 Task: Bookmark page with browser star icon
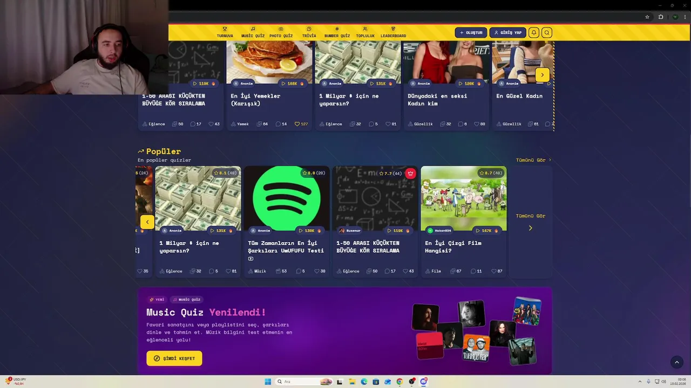tap(647, 17)
